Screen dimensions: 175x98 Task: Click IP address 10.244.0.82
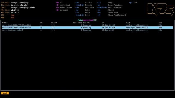(x=107, y=30)
